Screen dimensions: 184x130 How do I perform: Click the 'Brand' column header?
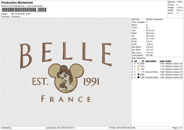[x=168, y=61]
